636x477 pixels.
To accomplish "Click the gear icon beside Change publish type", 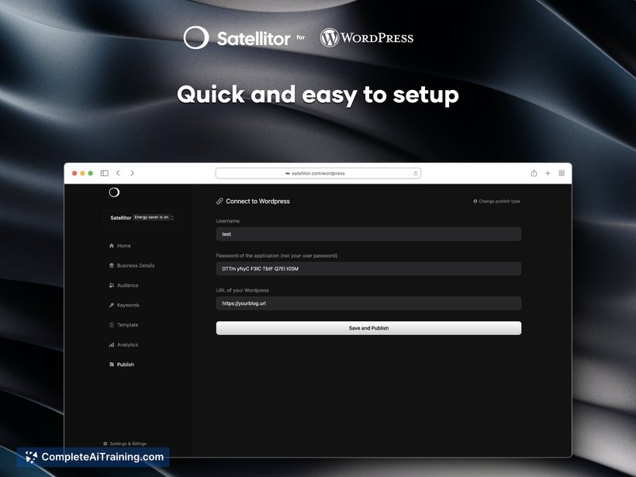I will pos(475,201).
